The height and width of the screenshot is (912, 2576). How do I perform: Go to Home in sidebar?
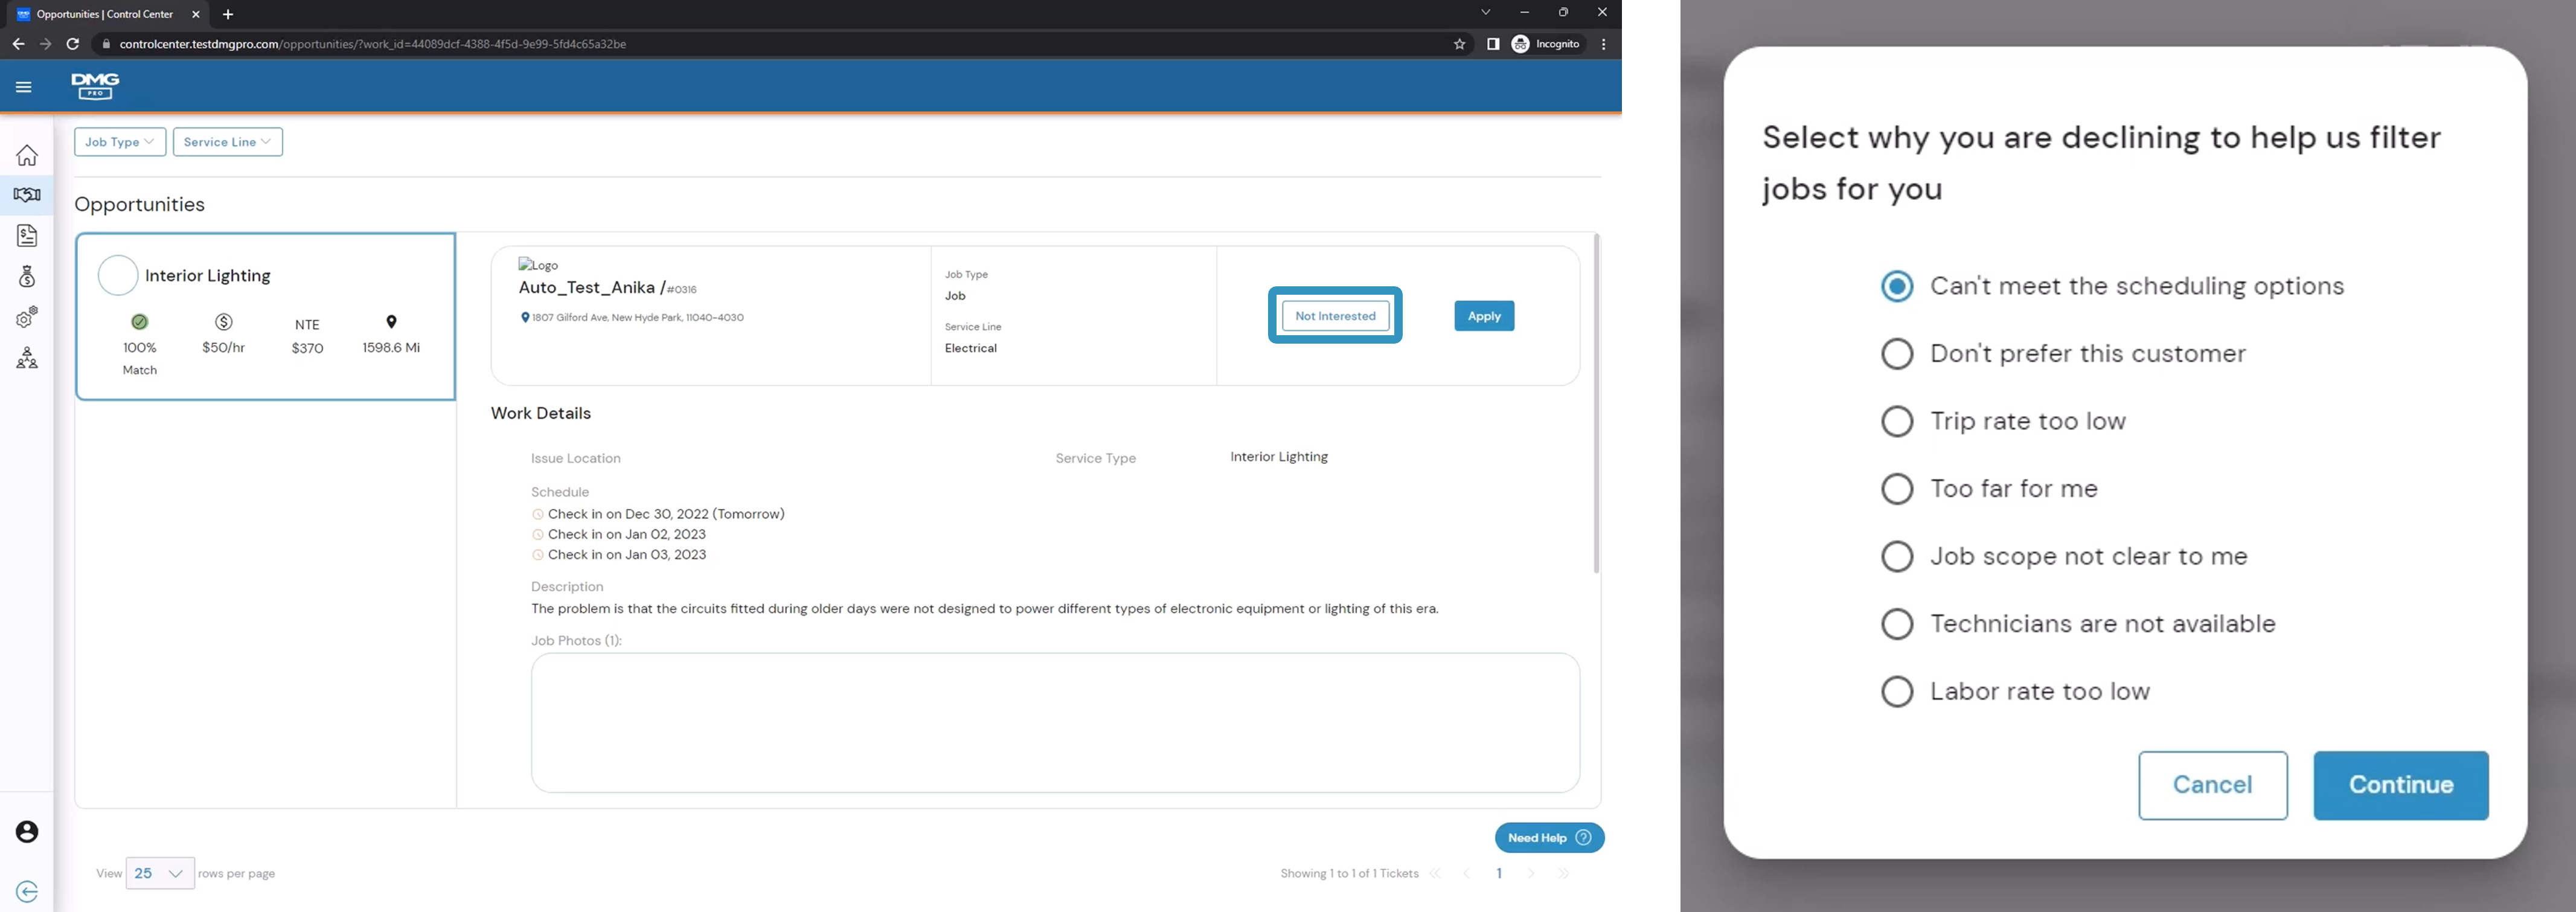point(27,155)
